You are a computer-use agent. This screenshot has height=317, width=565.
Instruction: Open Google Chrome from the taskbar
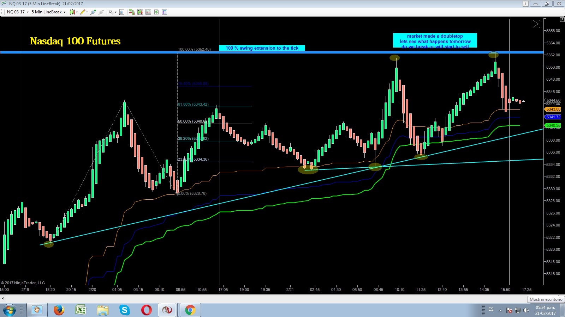click(190, 310)
